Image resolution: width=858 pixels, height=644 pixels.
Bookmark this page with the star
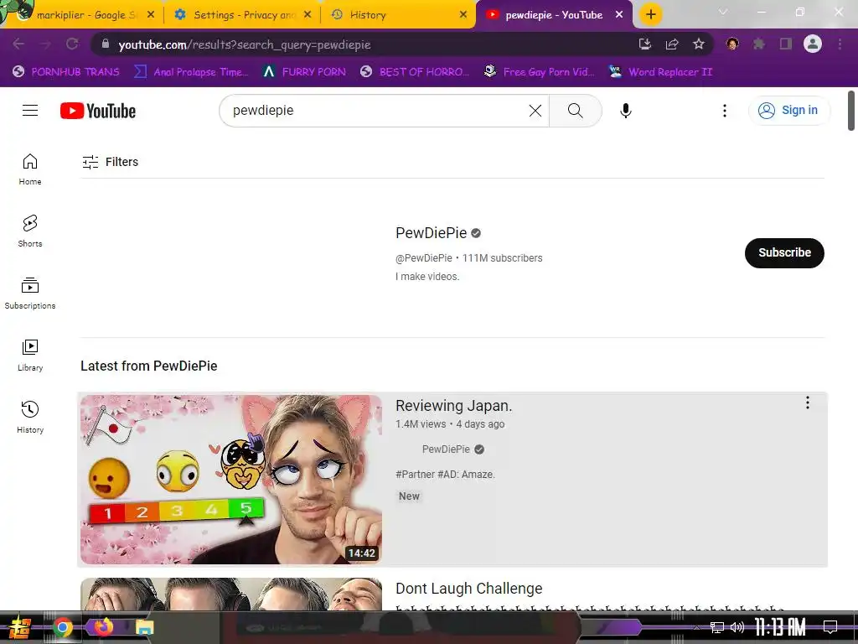click(x=698, y=44)
